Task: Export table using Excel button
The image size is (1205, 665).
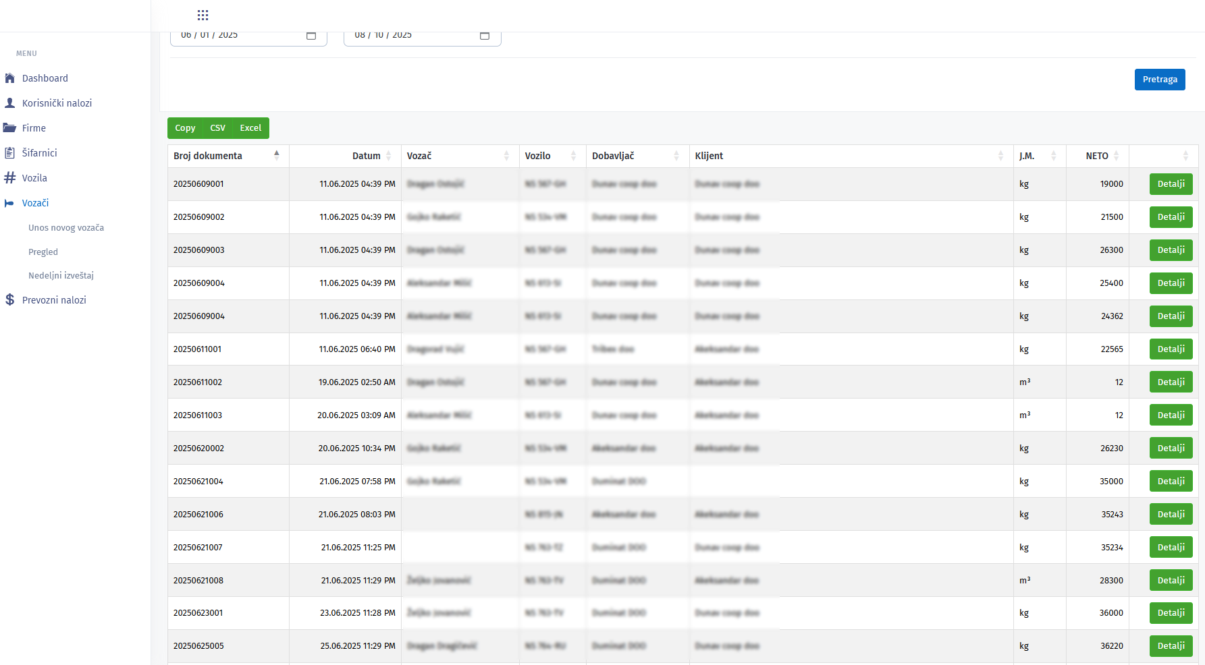Action: pos(250,128)
